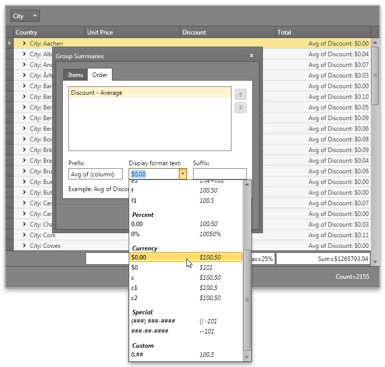Expand the City: Cowes group
This screenshot has height=367, width=385.
coord(24,246)
